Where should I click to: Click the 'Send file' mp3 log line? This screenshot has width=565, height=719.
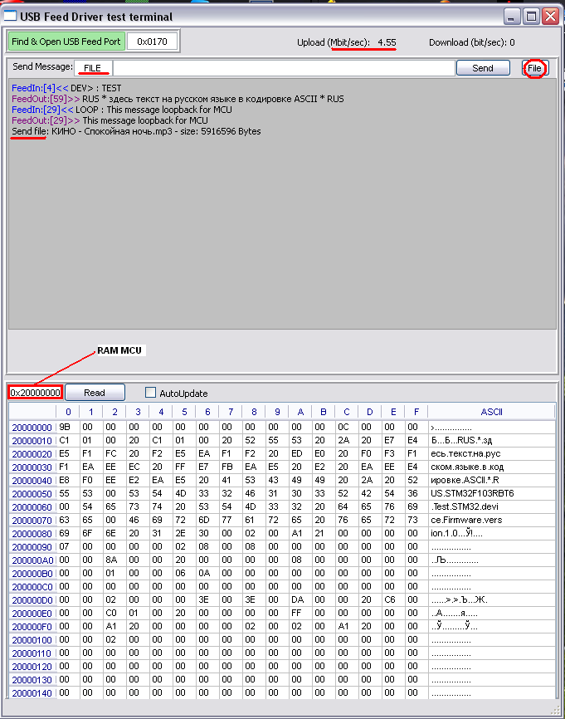[x=136, y=132]
